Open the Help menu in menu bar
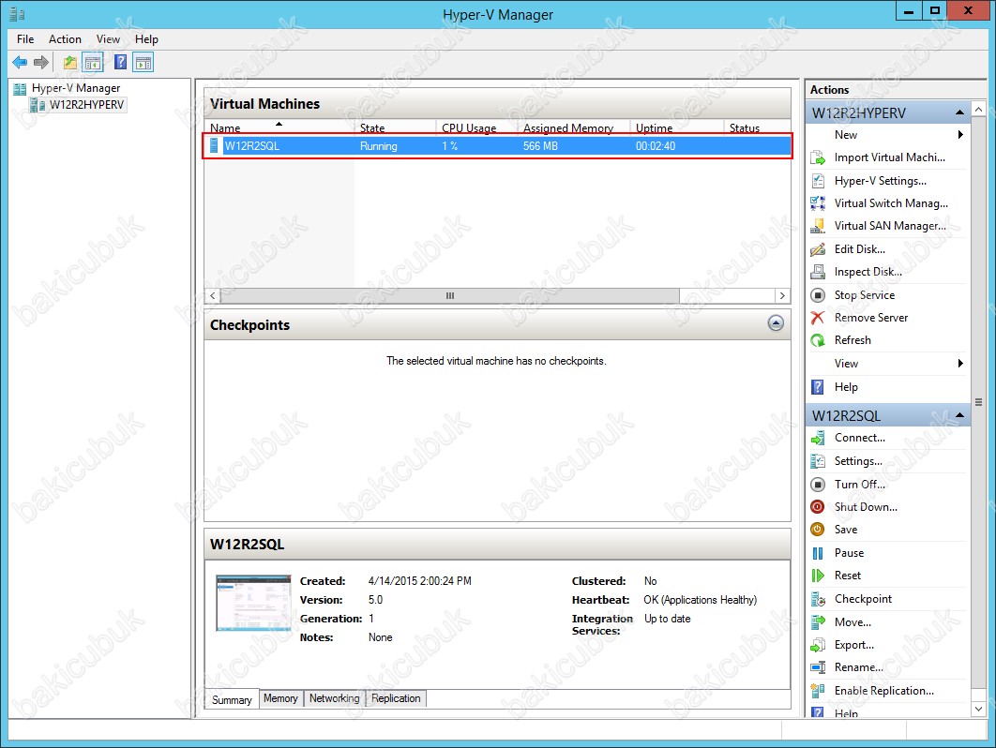Viewport: 996px width, 748px height. (x=146, y=39)
